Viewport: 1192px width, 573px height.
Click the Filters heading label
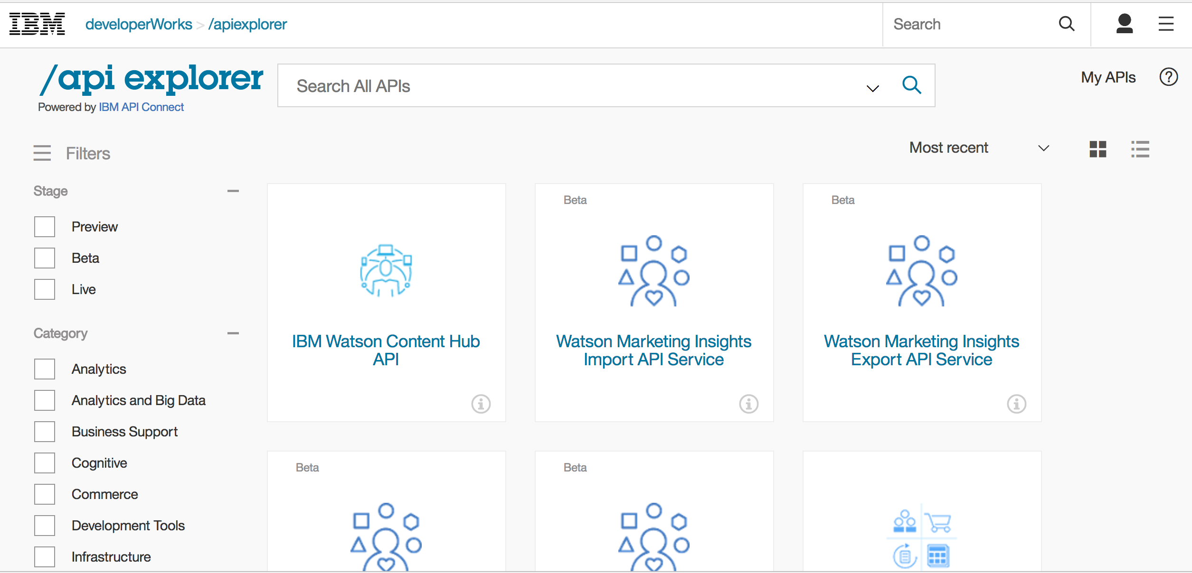(x=88, y=154)
